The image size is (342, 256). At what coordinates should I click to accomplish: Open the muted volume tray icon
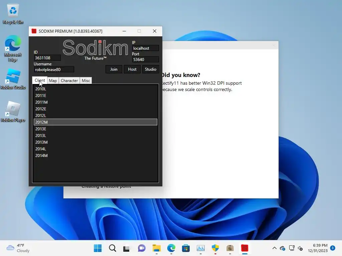click(300, 248)
